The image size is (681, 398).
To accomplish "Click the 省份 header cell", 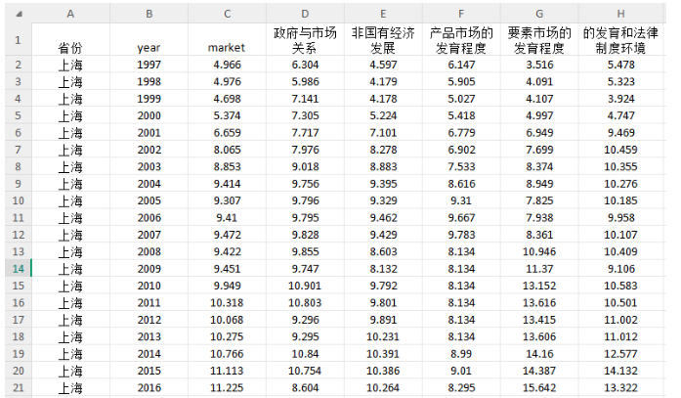I will tap(70, 40).
